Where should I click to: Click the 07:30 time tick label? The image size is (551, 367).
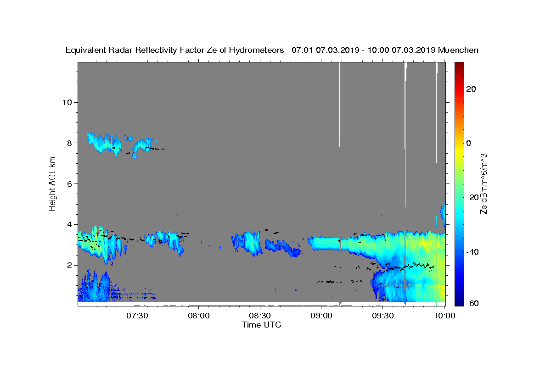point(137,316)
